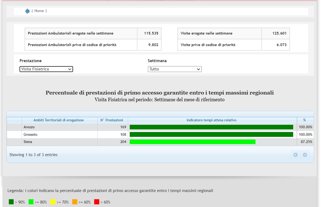Click the Arezzo dark green progress bar
This screenshot has height=207, width=321.
click(x=211, y=127)
